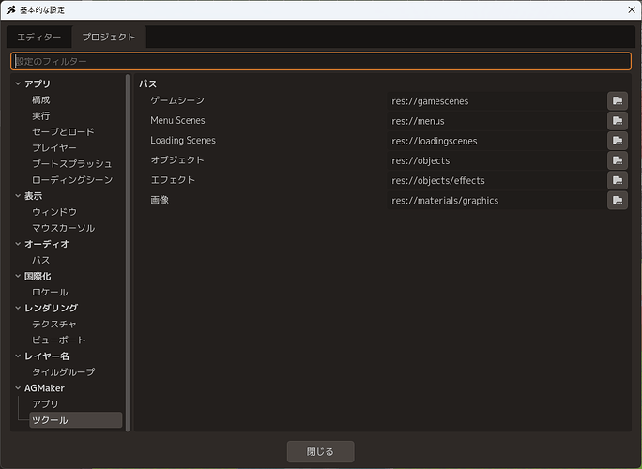Viewport: 642px width, 469px height.
Task: Open ローディングシーン settings
Action: pos(72,180)
